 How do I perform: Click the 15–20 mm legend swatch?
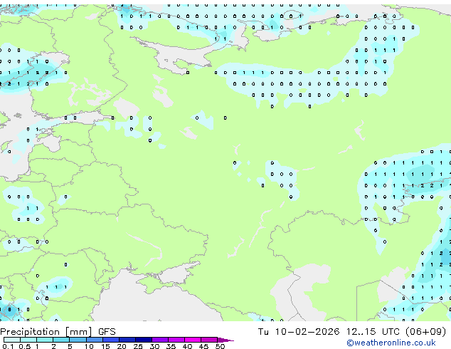click(x=110, y=340)
